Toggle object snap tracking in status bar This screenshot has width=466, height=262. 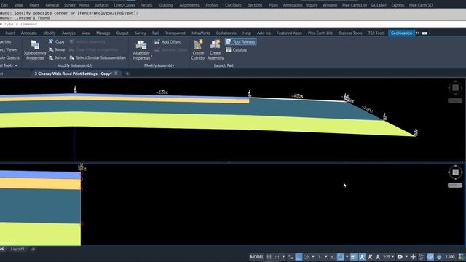(x=332, y=257)
